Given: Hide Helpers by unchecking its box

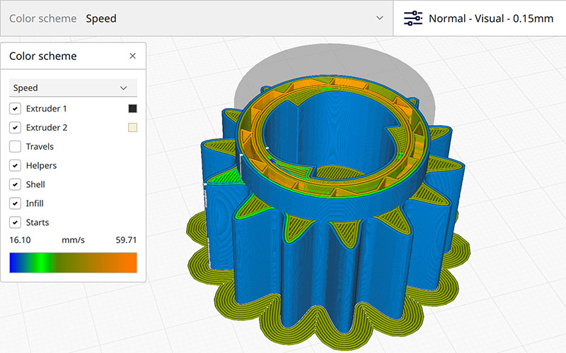Looking at the screenshot, I should tap(15, 166).
